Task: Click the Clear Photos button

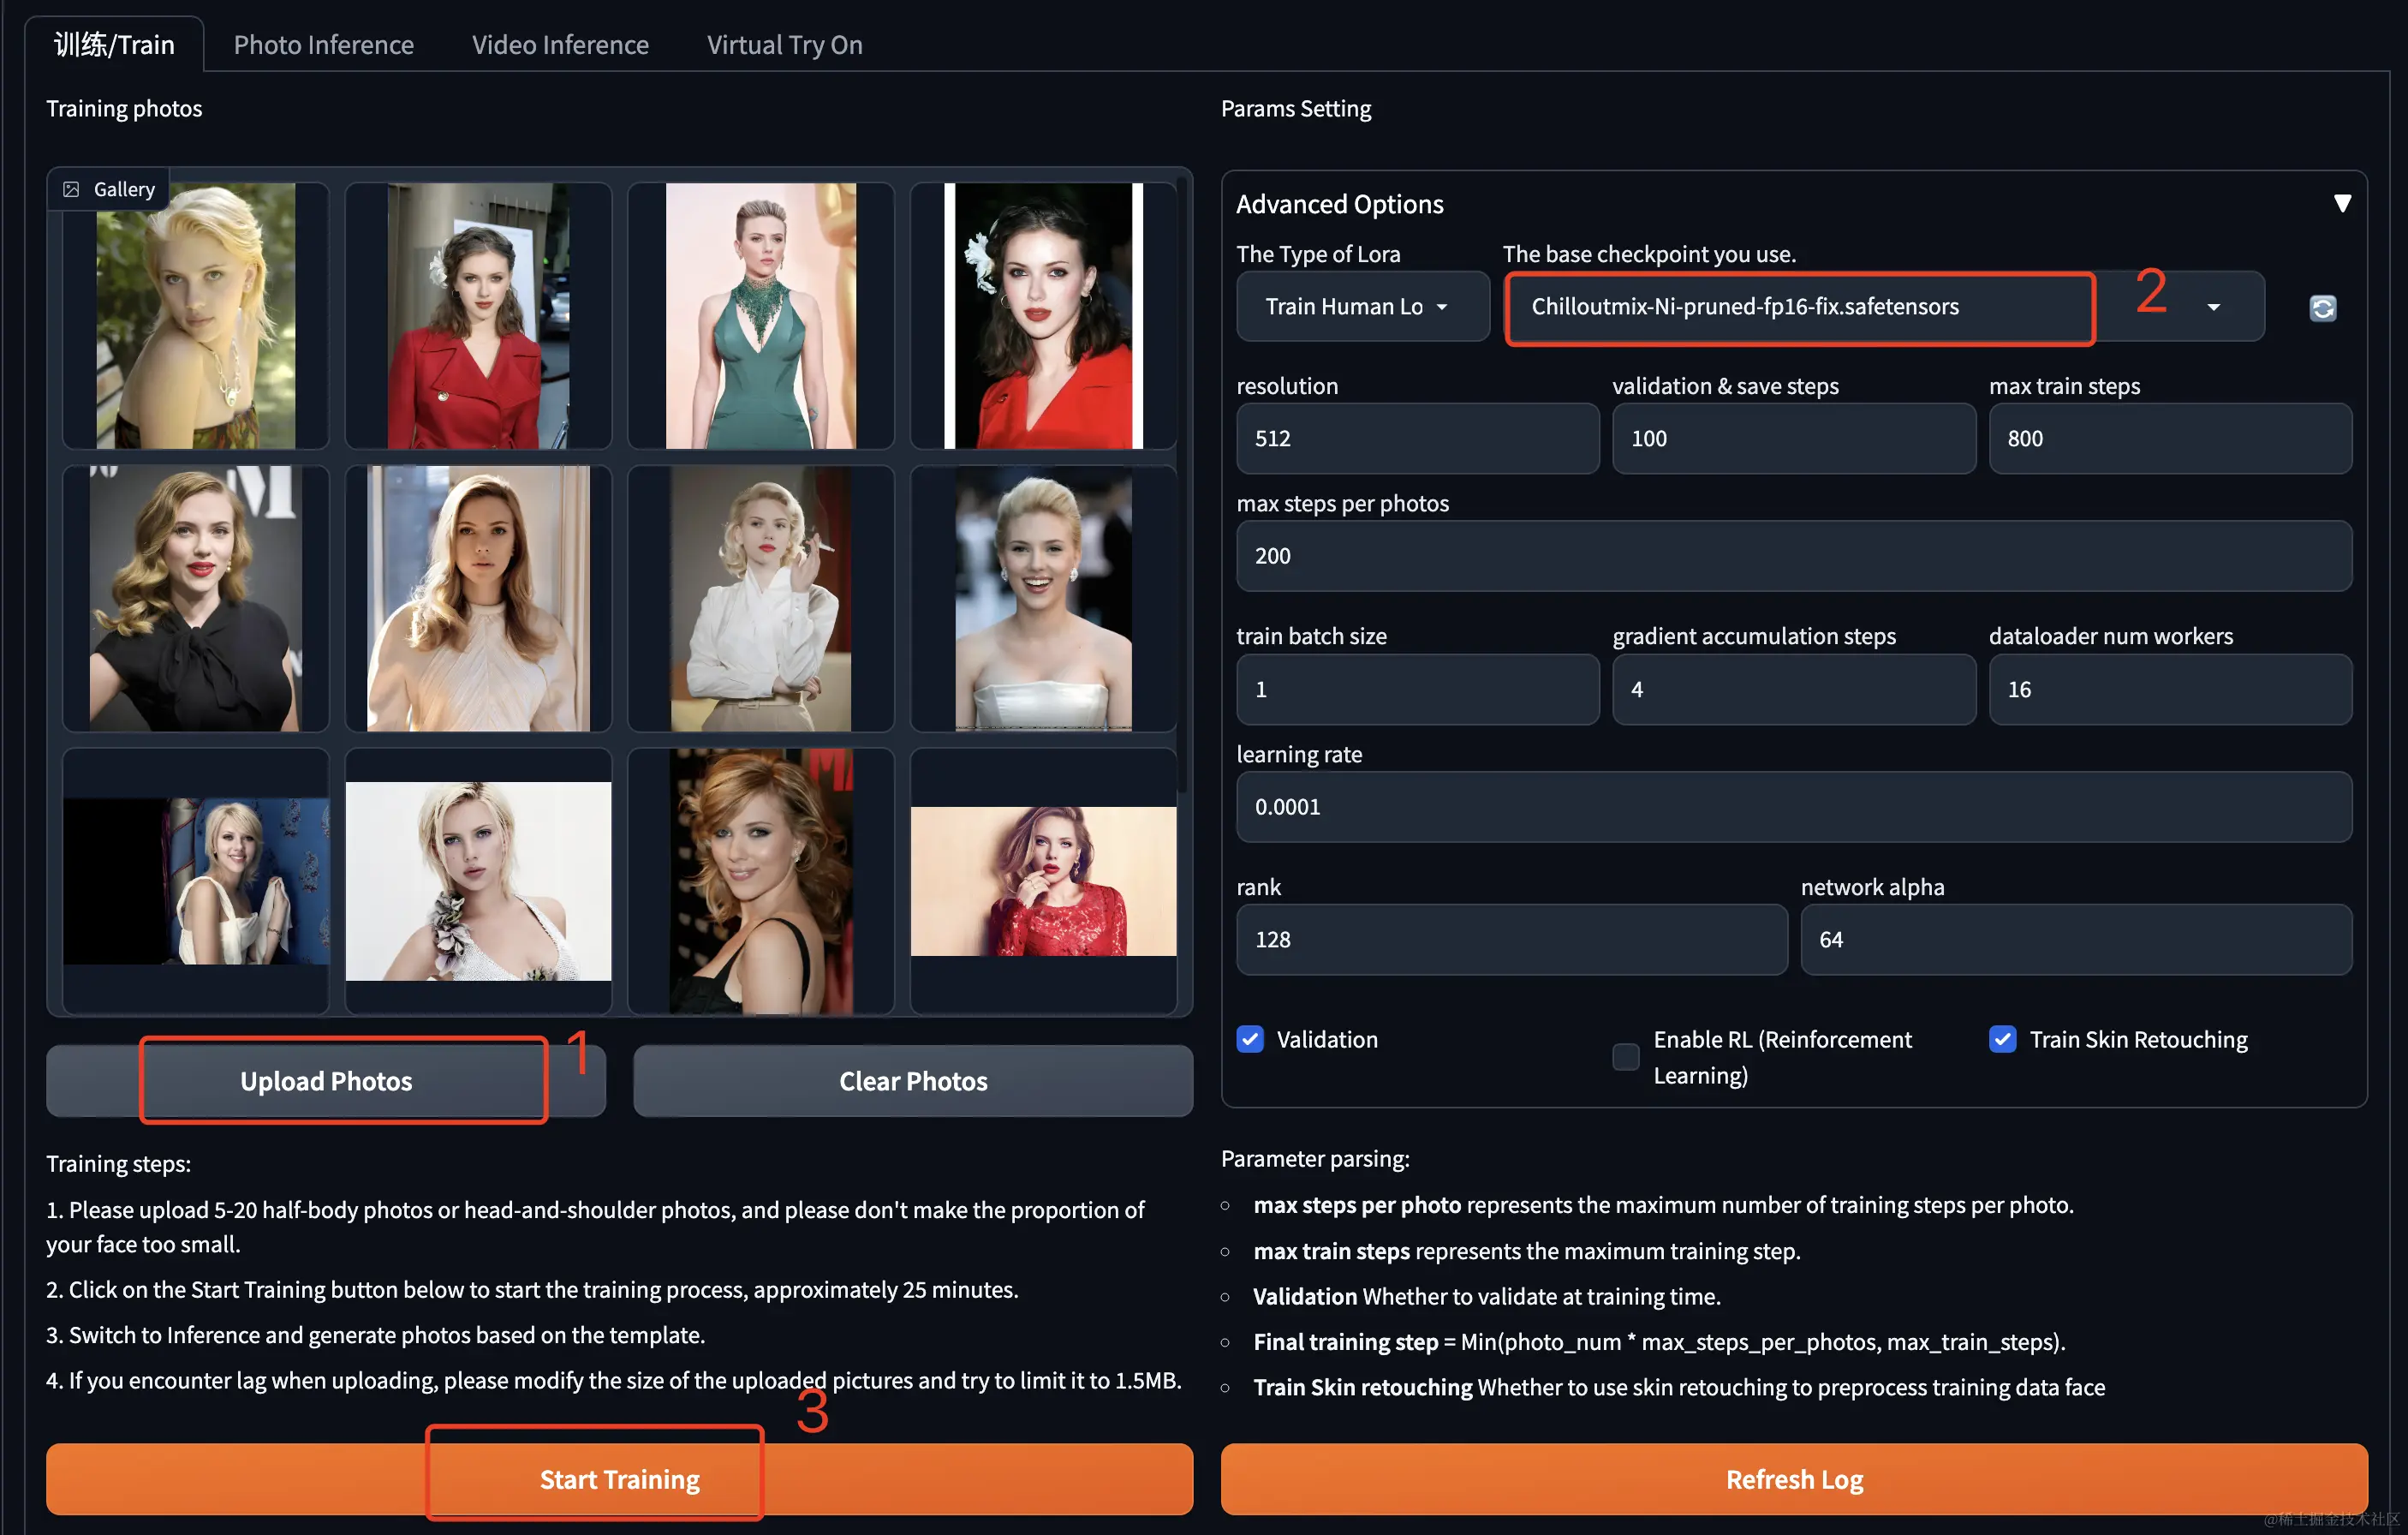Action: coord(912,1080)
